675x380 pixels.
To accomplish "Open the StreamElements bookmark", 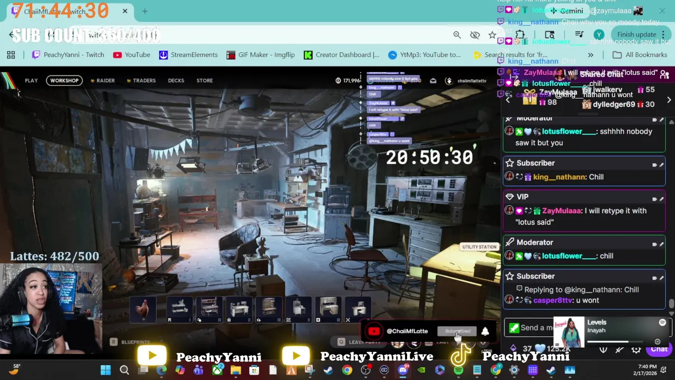I will (x=188, y=55).
